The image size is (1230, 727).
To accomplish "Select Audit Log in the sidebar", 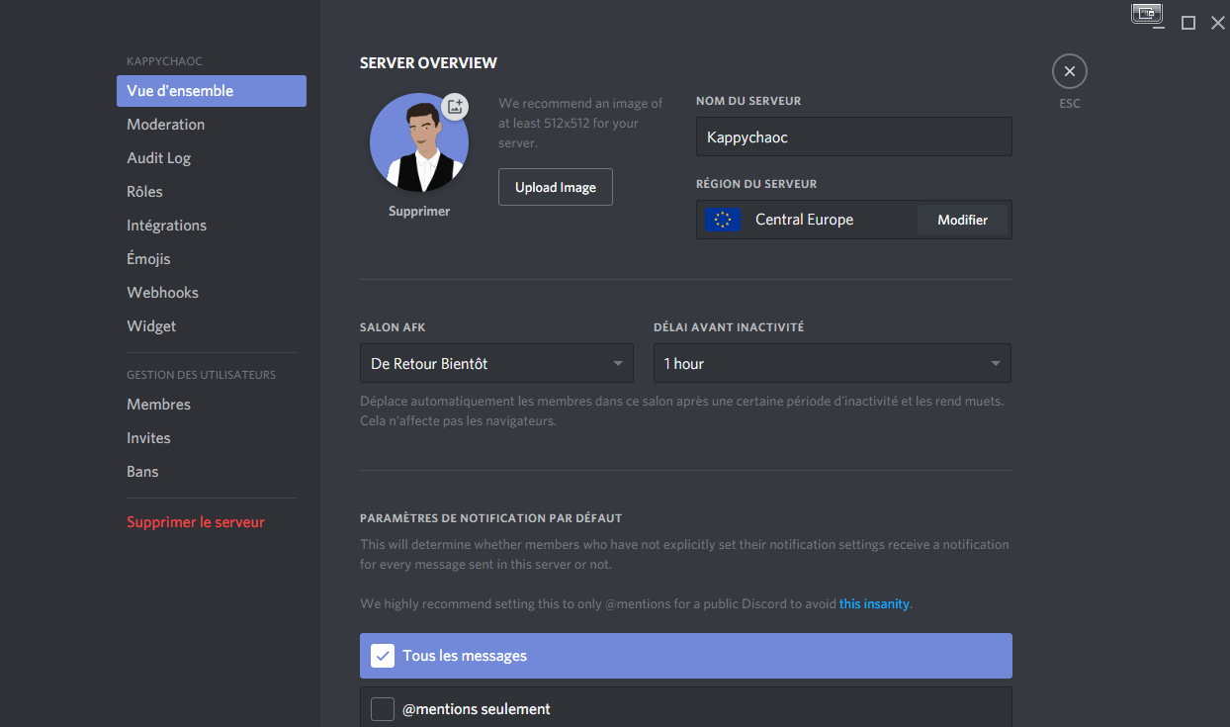I will click(158, 158).
